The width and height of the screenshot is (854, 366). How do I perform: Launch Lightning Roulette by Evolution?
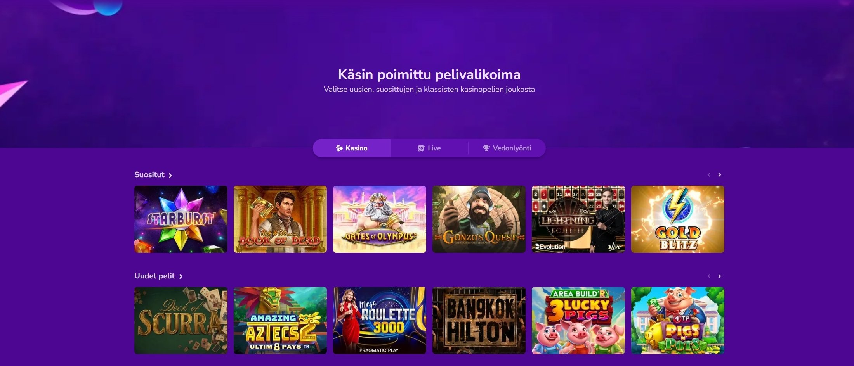(578, 219)
